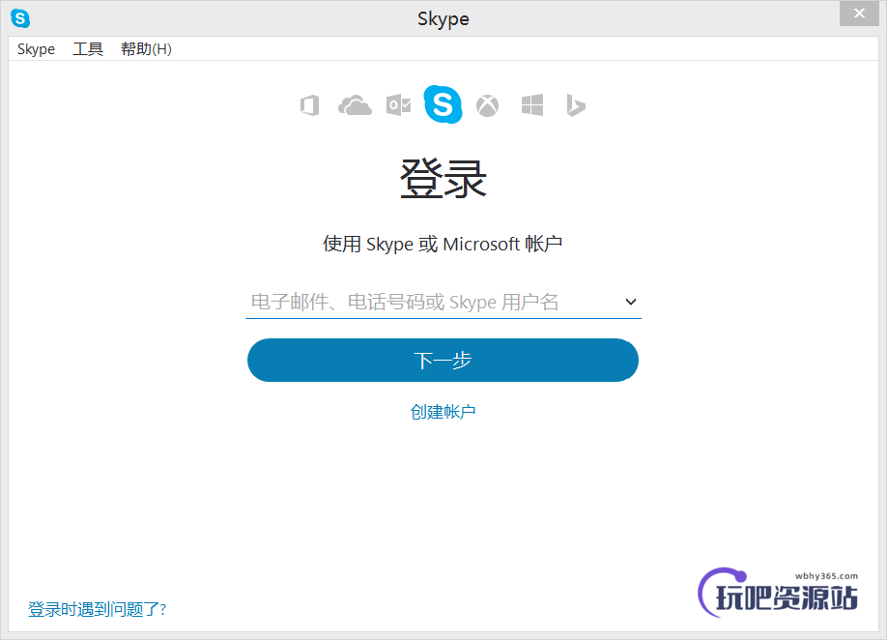Click the Outlook mail icon

[x=399, y=105]
